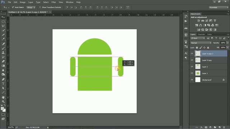Create a new group folder
230x129 pixels.
(215, 127)
